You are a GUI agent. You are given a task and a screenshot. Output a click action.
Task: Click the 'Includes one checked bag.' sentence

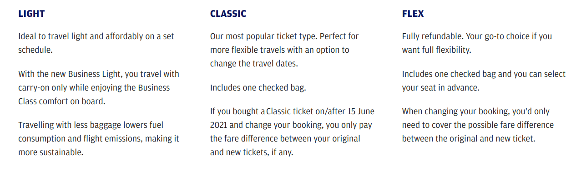tap(258, 88)
